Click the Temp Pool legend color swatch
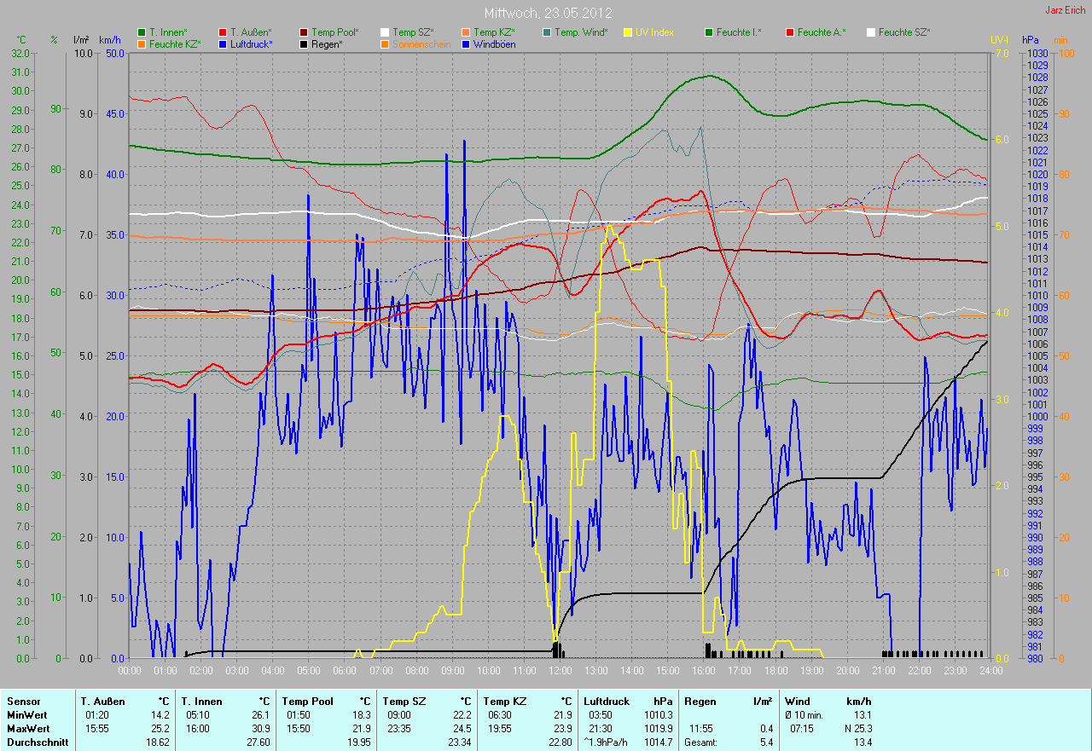The image size is (1092, 751). coord(304,32)
